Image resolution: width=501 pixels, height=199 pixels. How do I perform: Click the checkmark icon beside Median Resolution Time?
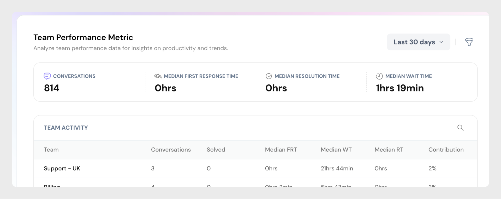(269, 76)
